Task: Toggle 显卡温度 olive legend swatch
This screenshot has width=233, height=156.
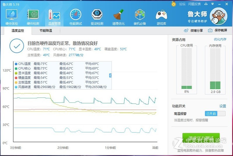Action: pyautogui.click(x=16, y=73)
